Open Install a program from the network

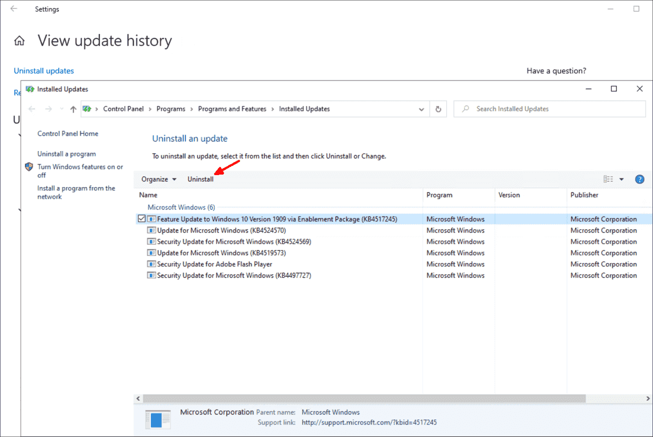pos(76,193)
